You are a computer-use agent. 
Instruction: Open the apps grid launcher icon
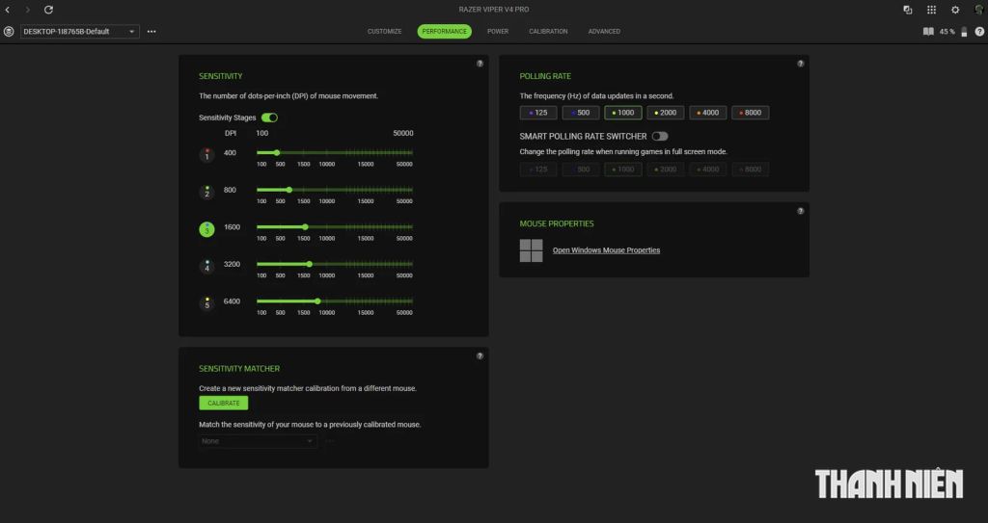(x=931, y=10)
